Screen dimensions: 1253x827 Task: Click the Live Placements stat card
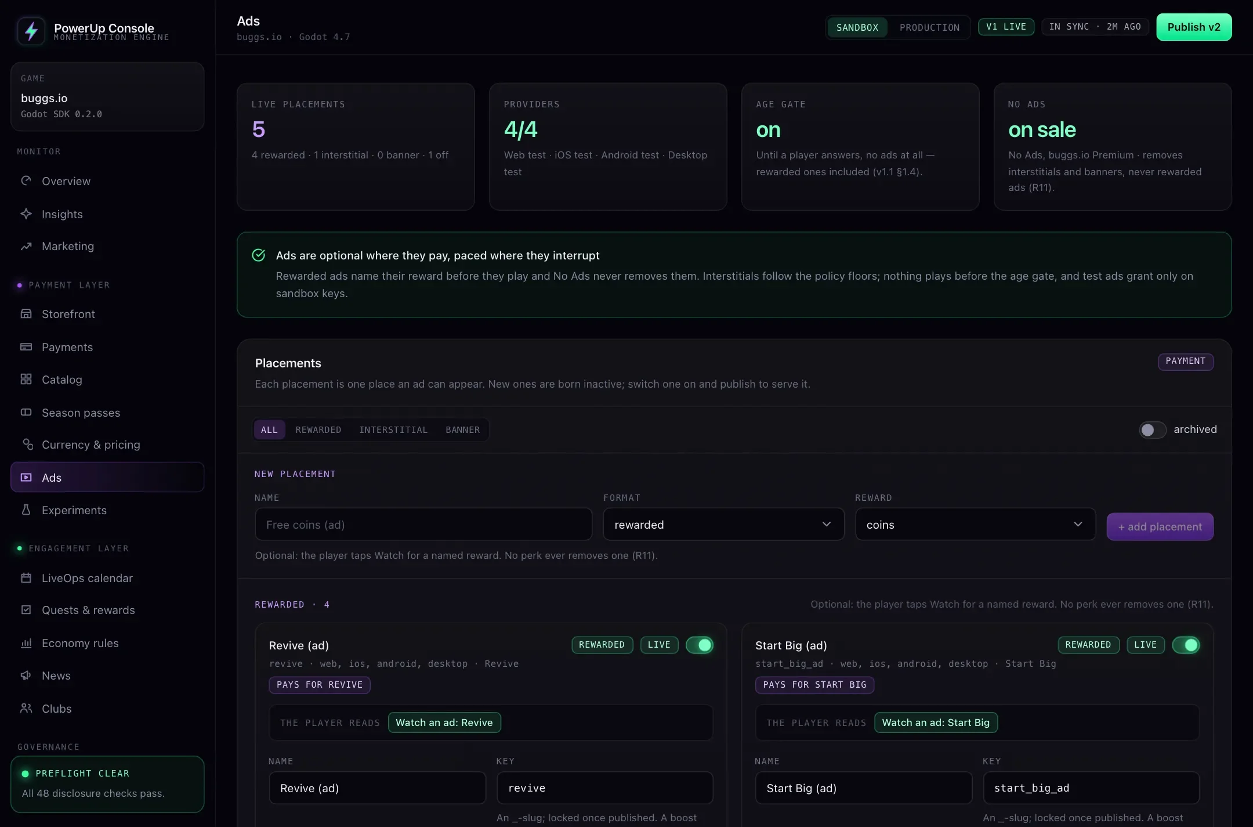point(356,146)
